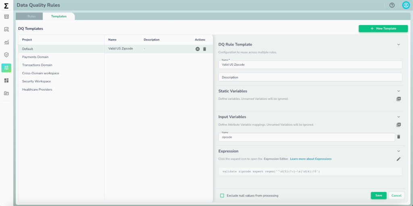Viewport: 413px width, 206px height.
Task: Collapse the DQ Rule Template section
Action: [x=398, y=45]
